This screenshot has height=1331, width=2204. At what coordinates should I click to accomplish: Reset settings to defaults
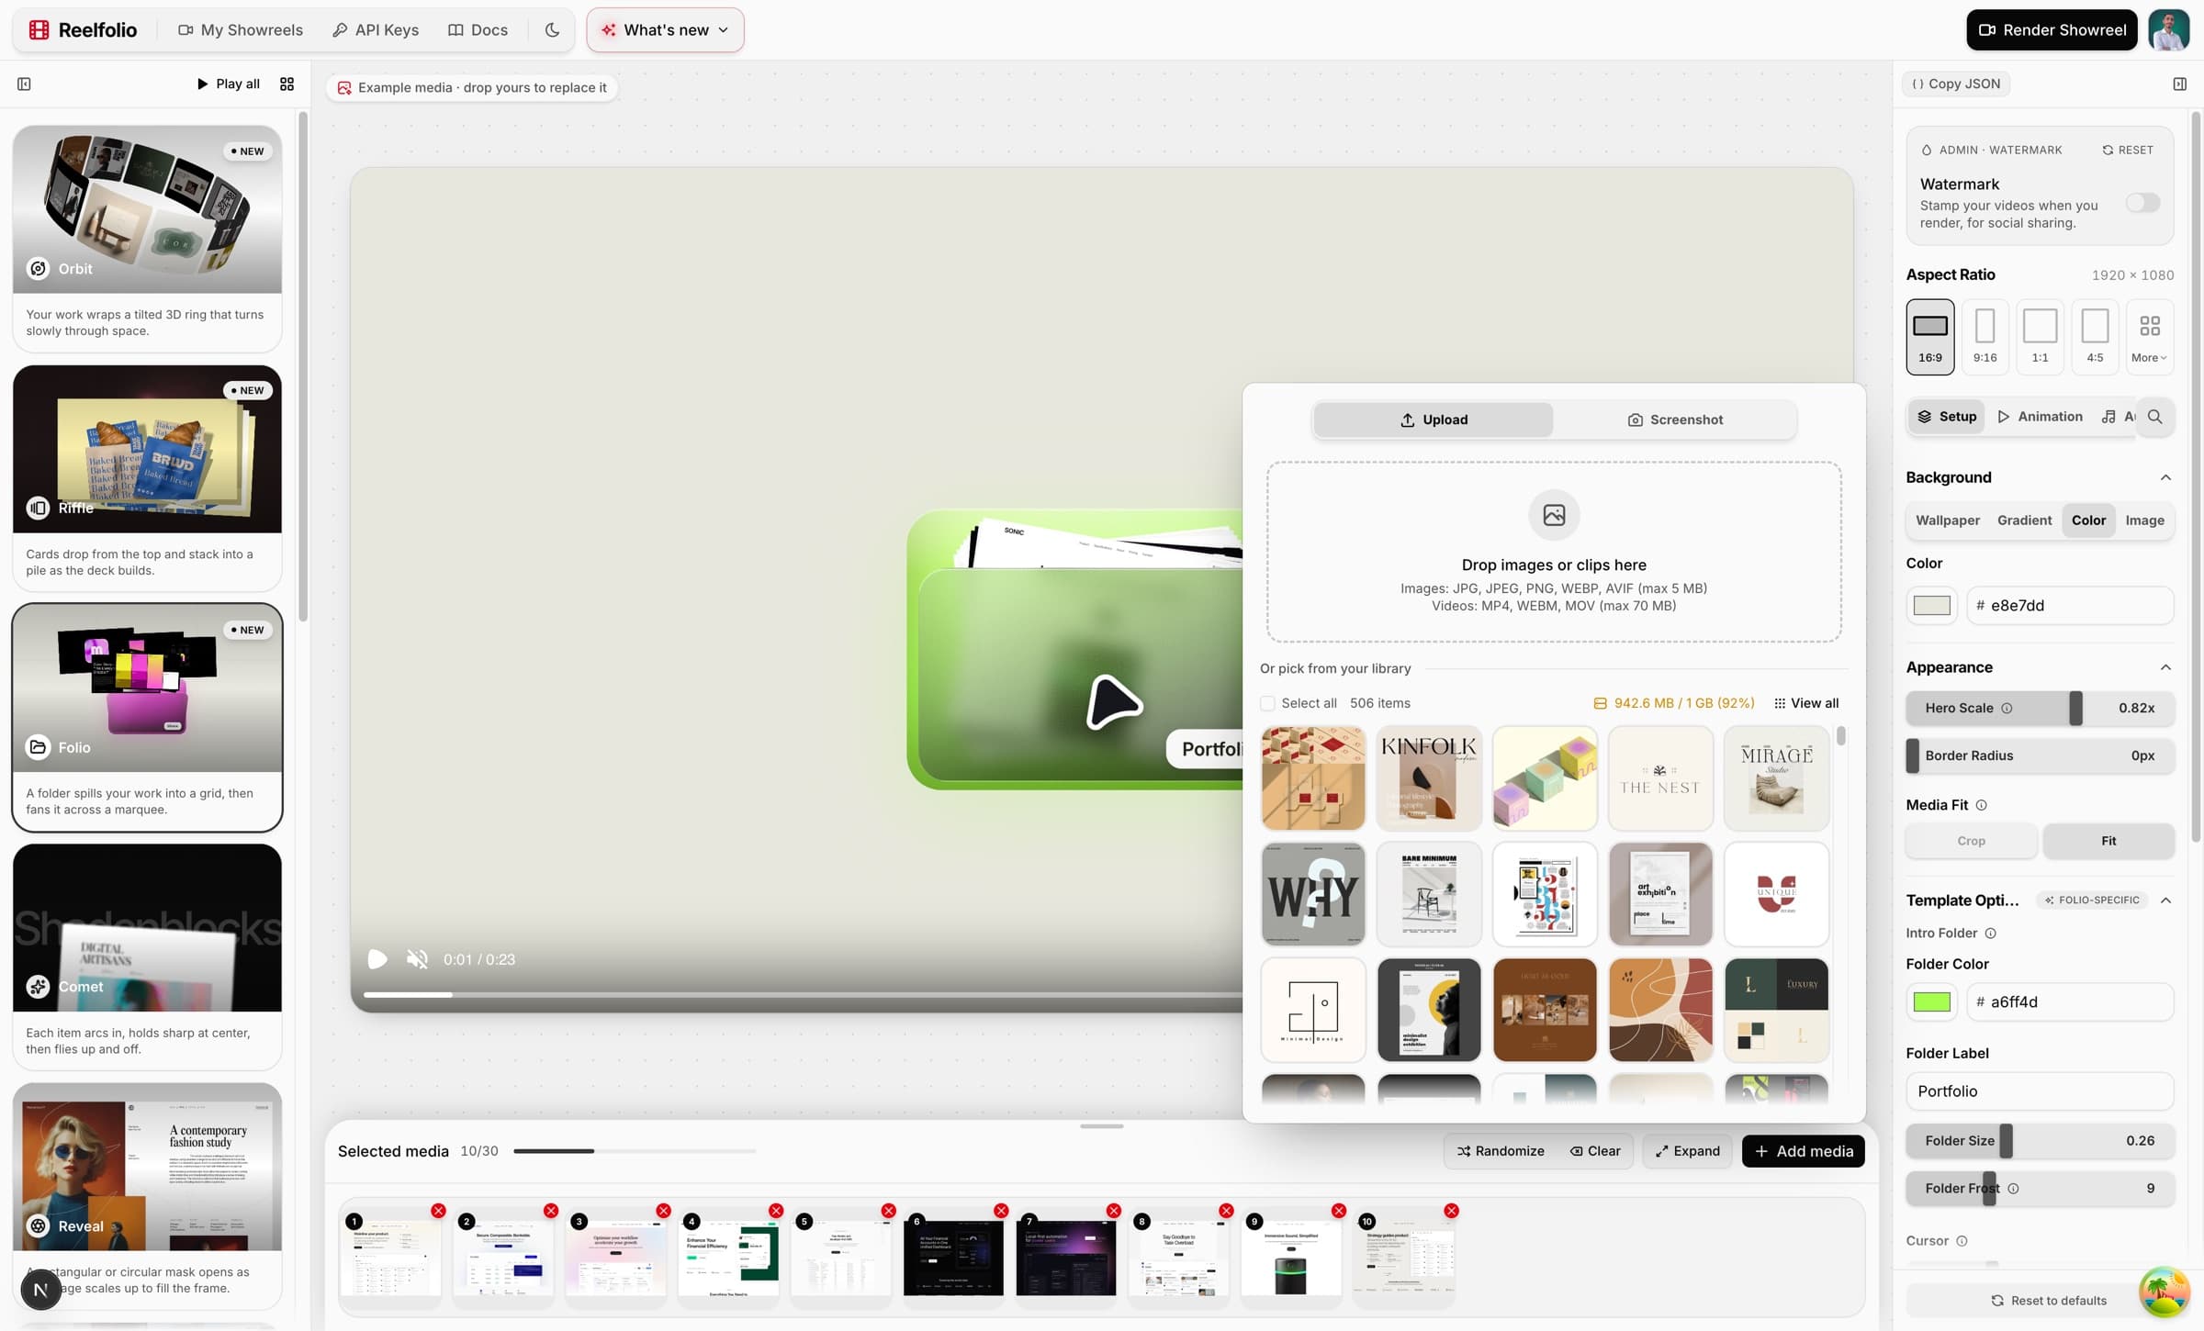click(x=2048, y=1301)
